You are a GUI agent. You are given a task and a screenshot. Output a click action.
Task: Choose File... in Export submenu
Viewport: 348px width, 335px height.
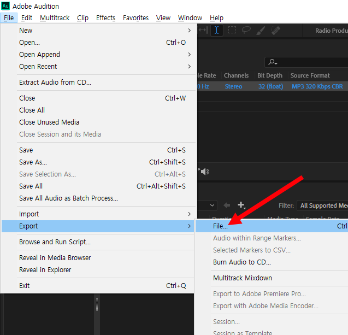272,226
